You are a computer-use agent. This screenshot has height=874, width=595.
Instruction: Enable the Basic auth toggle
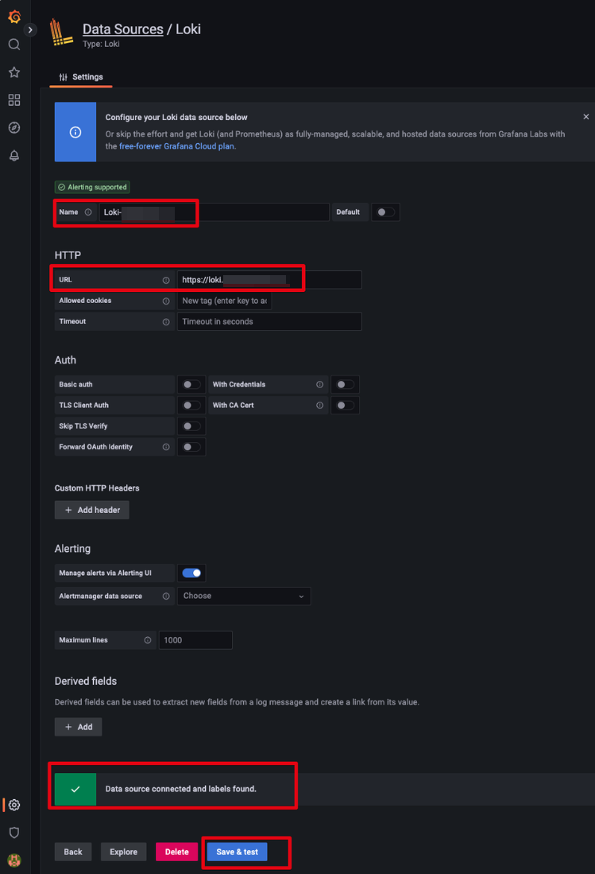tap(191, 385)
